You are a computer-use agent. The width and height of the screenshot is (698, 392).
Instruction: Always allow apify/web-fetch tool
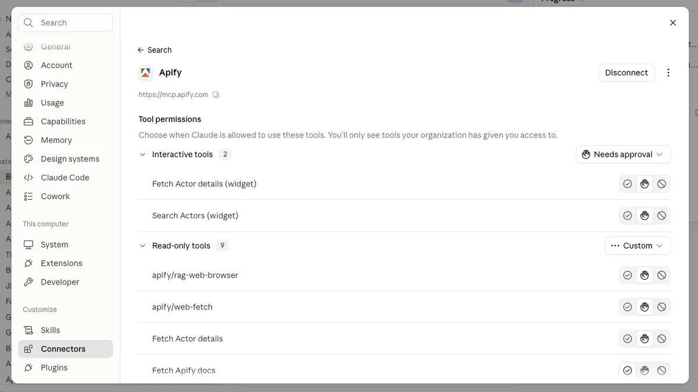pos(628,307)
